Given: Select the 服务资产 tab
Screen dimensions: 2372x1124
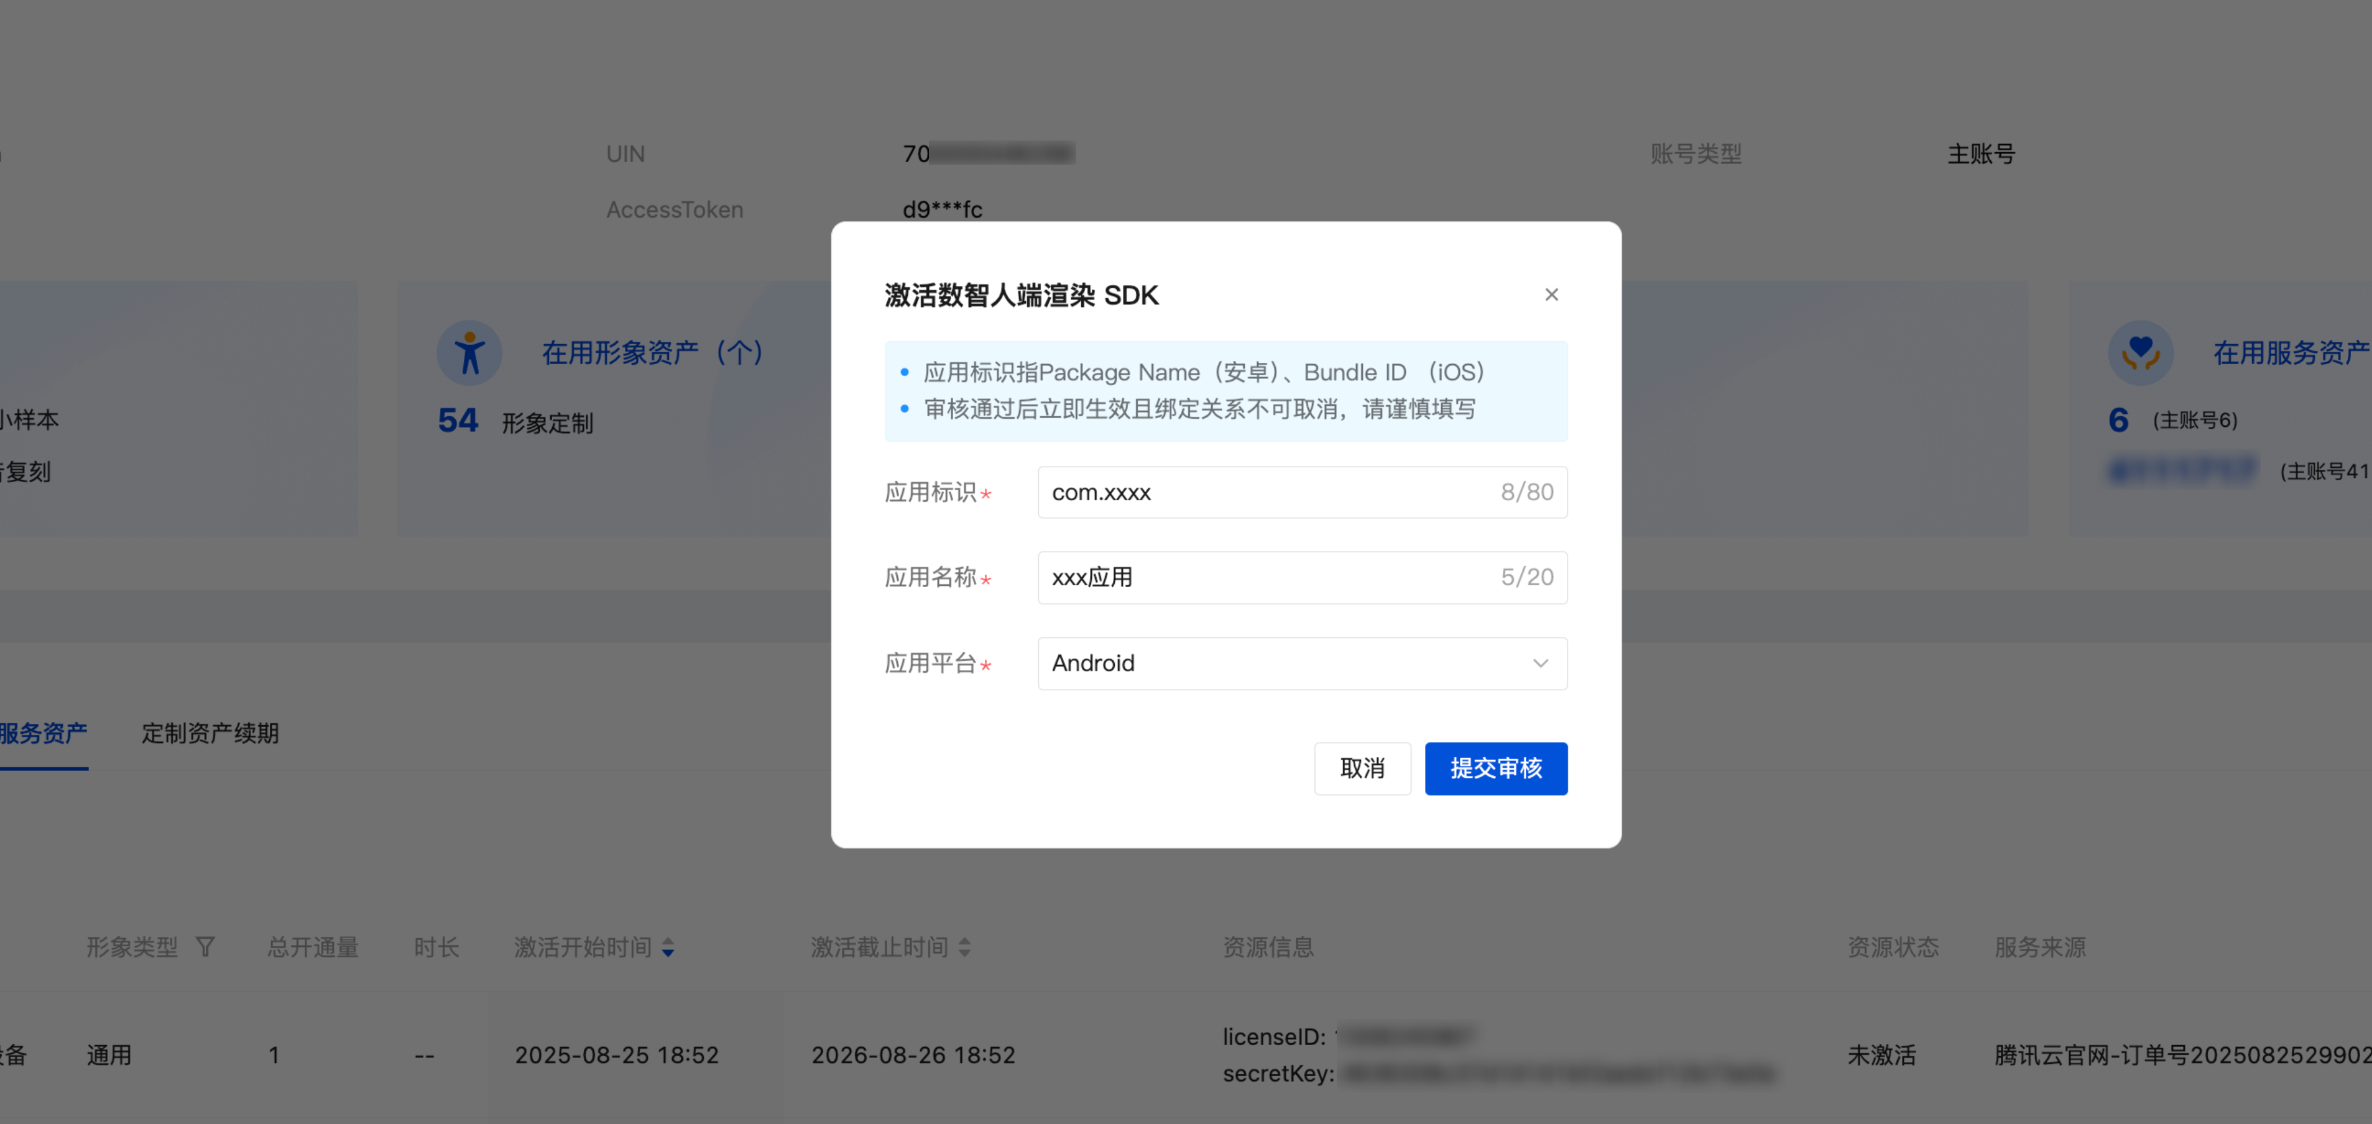Looking at the screenshot, I should click(44, 734).
